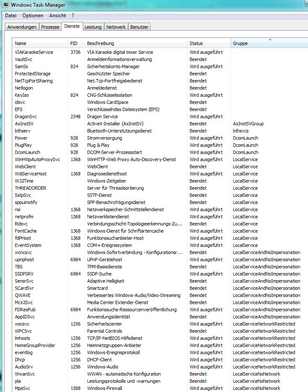Select the Mcx2Svc service

tap(24, 302)
